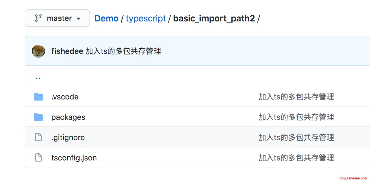Open the packages folder name
The image size is (370, 183).
coord(68,117)
